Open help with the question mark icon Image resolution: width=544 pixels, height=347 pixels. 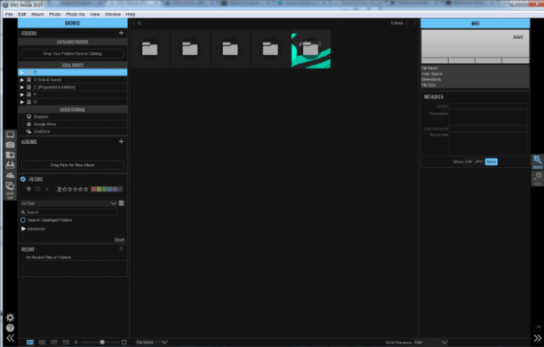point(10,327)
